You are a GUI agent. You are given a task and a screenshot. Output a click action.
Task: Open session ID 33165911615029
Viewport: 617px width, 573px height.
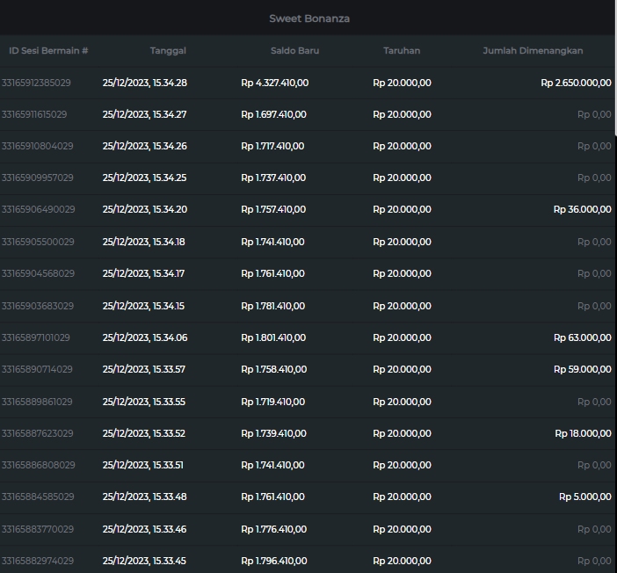point(35,115)
